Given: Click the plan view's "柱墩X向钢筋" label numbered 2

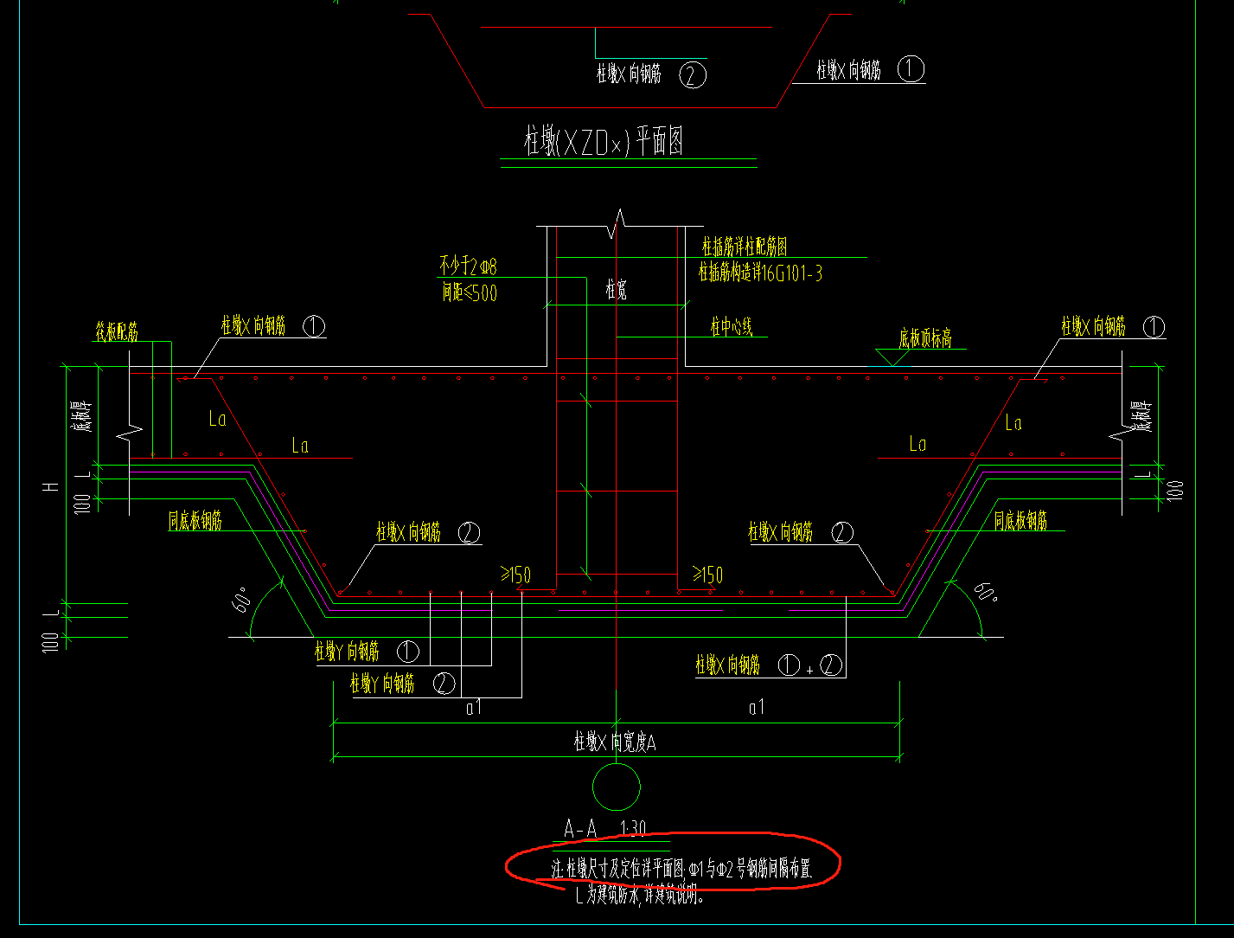Looking at the screenshot, I should click(651, 74).
